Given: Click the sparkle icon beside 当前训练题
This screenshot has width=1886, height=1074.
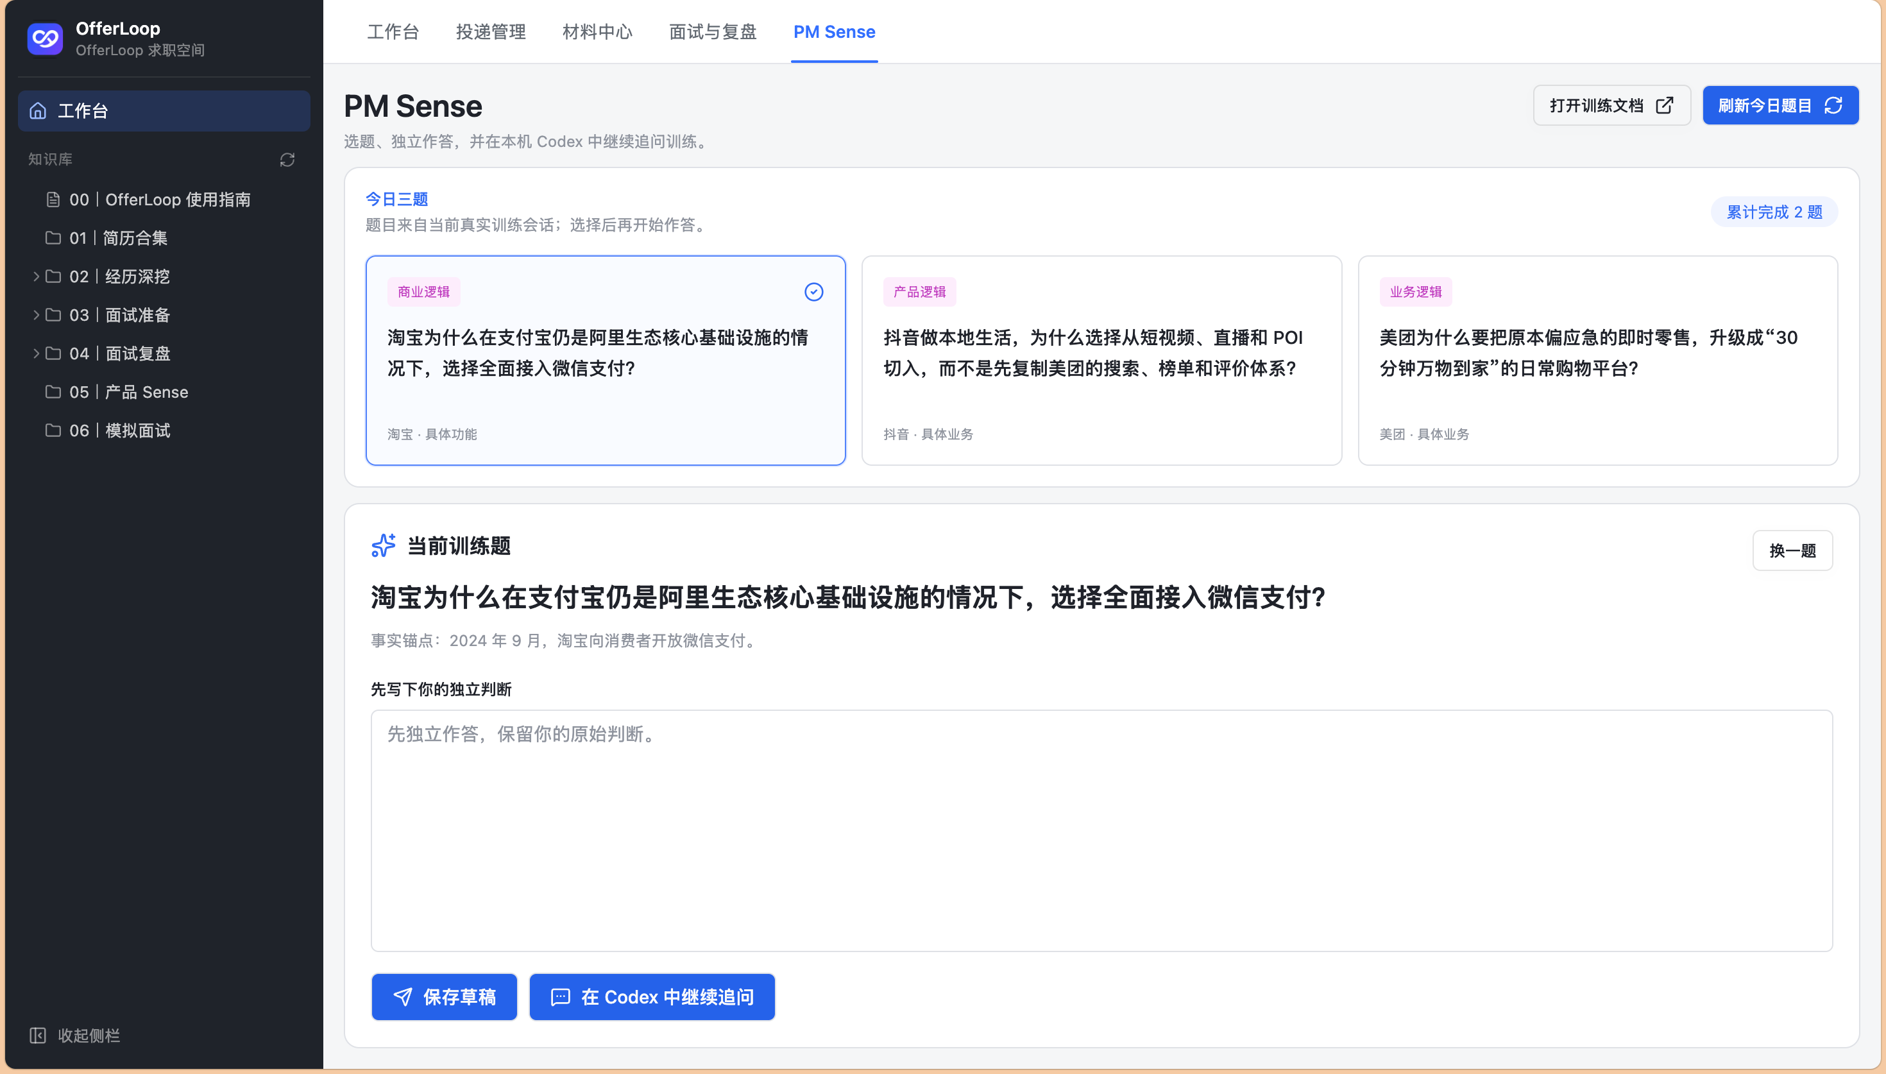Looking at the screenshot, I should tap(384, 546).
